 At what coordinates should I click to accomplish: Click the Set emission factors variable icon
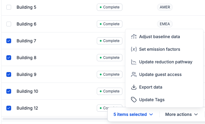(134, 49)
